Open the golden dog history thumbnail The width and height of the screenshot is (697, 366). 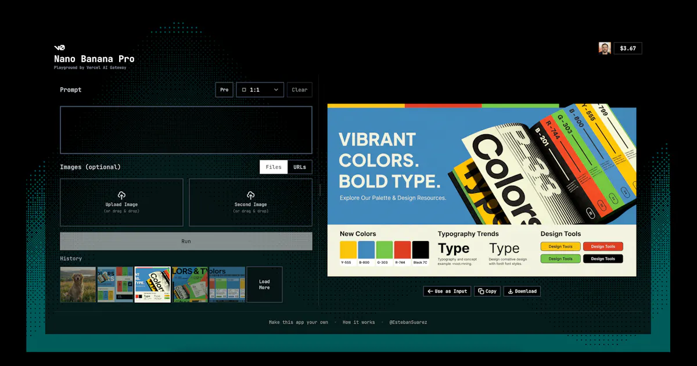[x=78, y=285]
